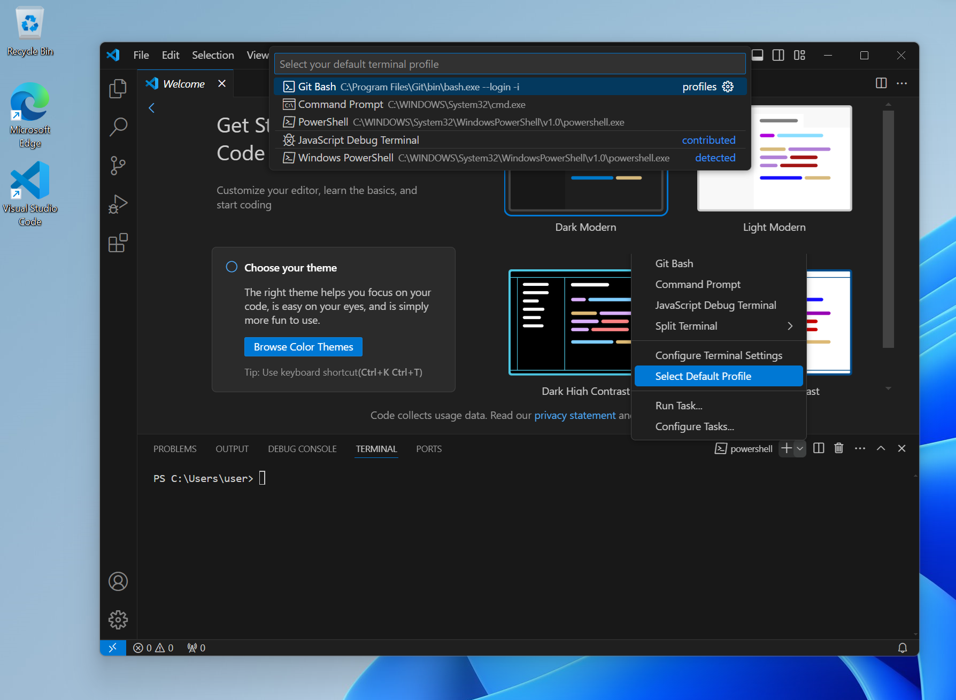
Task: Open the Accounts icon in activity bar
Action: pos(118,581)
